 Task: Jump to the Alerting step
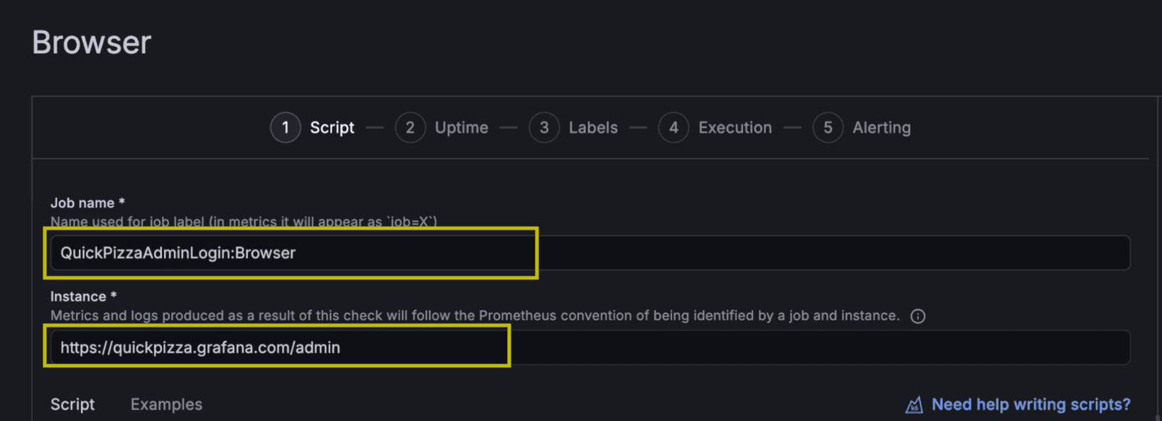pyautogui.click(x=881, y=128)
